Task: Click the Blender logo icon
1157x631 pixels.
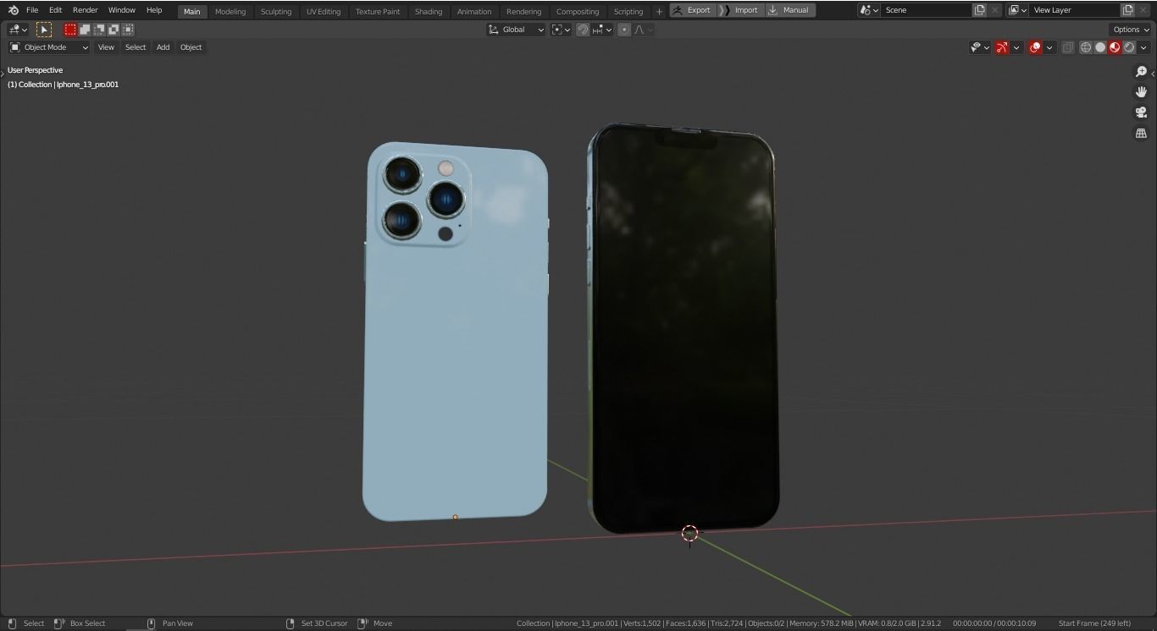Action: coord(12,10)
